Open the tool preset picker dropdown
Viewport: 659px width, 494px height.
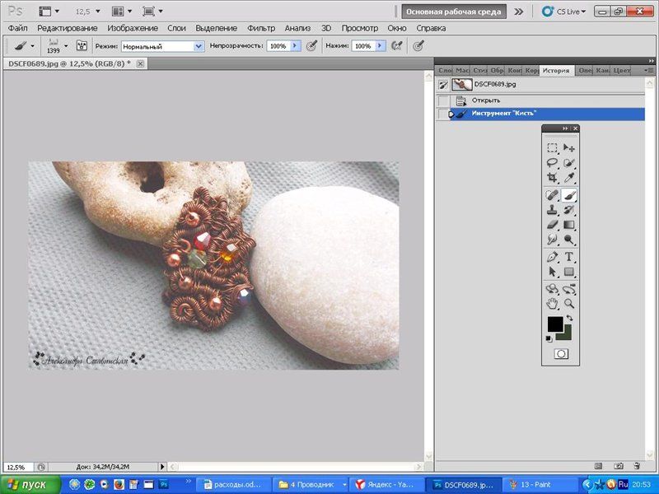point(32,46)
